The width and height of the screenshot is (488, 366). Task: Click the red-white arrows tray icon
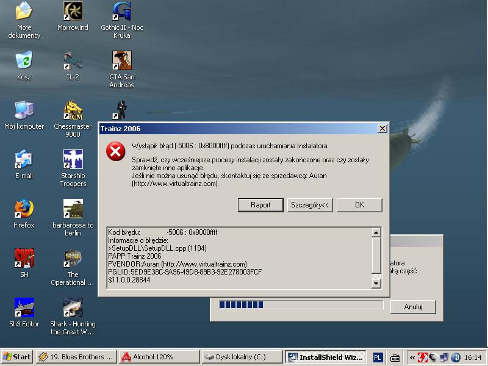(422, 357)
